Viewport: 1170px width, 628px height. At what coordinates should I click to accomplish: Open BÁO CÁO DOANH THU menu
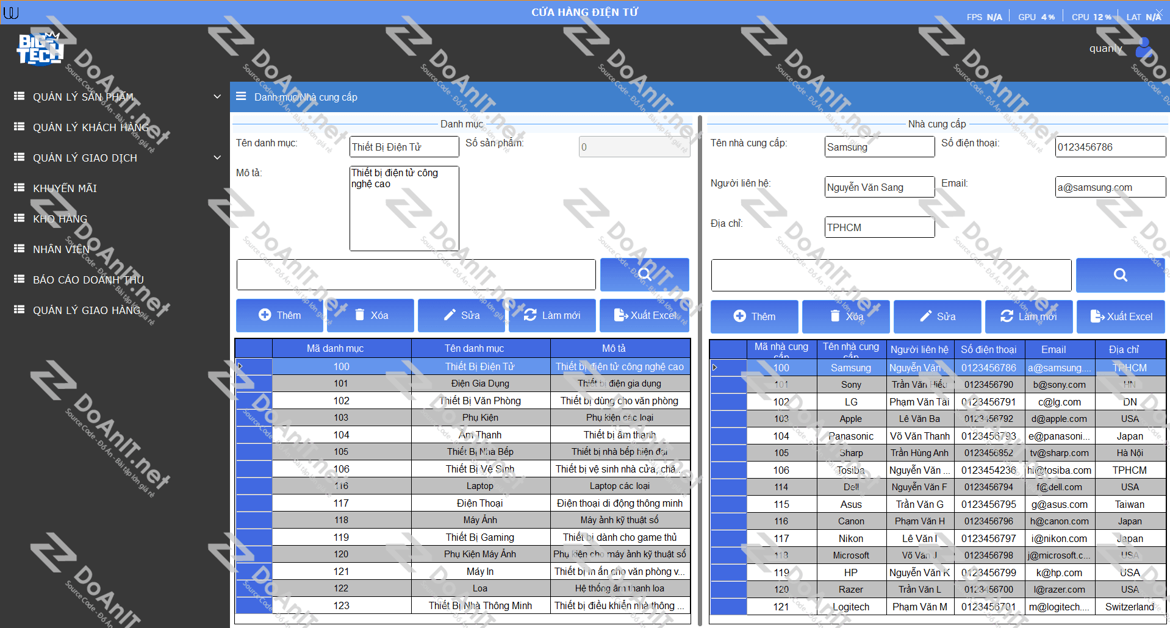click(x=88, y=280)
